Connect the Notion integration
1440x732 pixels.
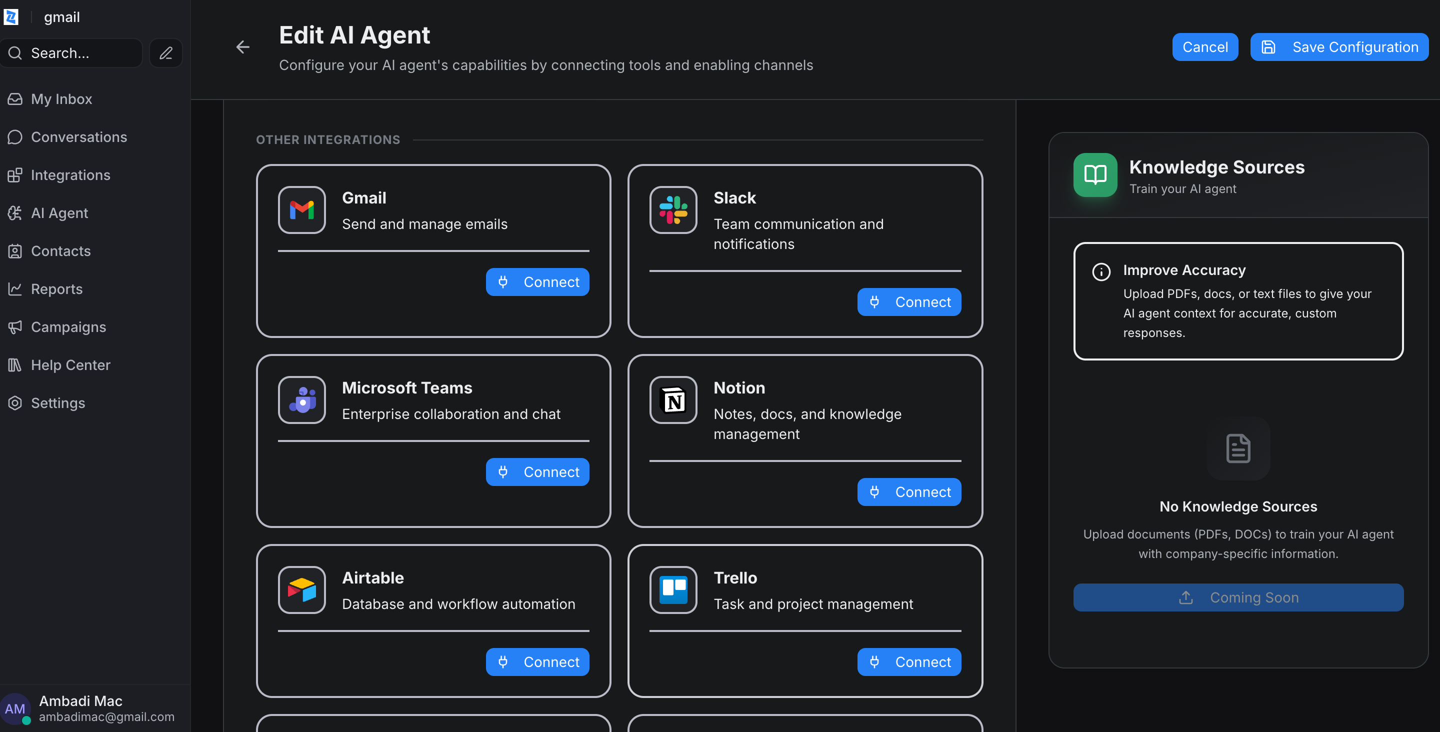coord(908,492)
